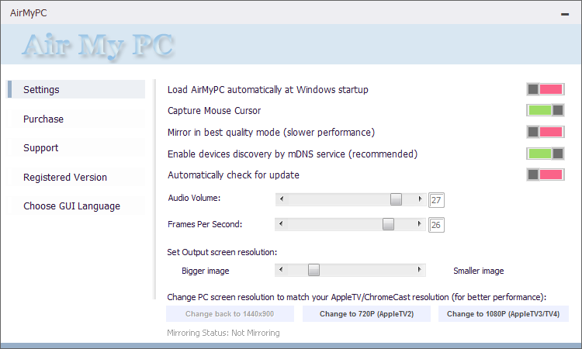The width and height of the screenshot is (582, 349).
Task: Click the Bigger image label
Action: 206,271
